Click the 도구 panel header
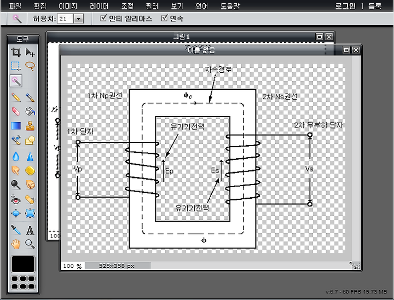Image resolution: width=394 pixels, height=300 pixels. click(x=23, y=39)
